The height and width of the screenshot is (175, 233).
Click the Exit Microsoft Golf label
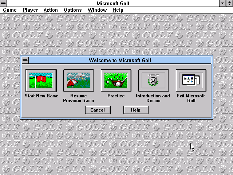(191, 98)
